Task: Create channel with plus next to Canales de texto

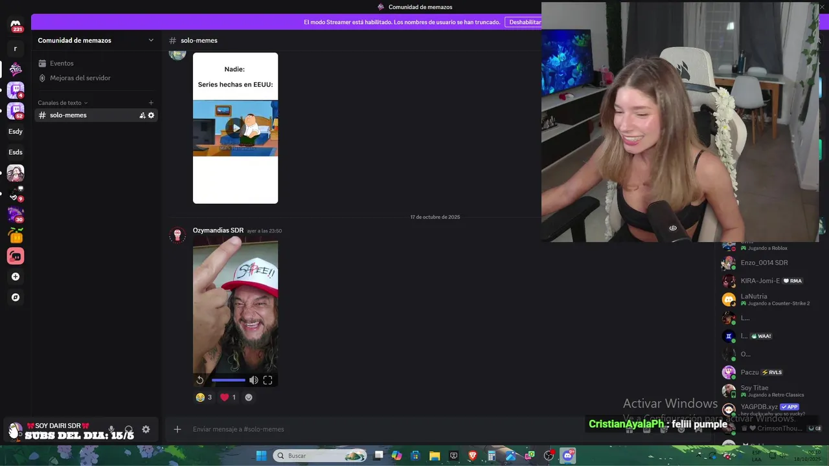Action: pos(151,103)
